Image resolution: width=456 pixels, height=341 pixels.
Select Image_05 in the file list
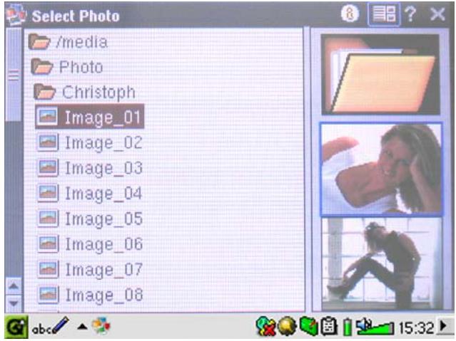point(90,219)
